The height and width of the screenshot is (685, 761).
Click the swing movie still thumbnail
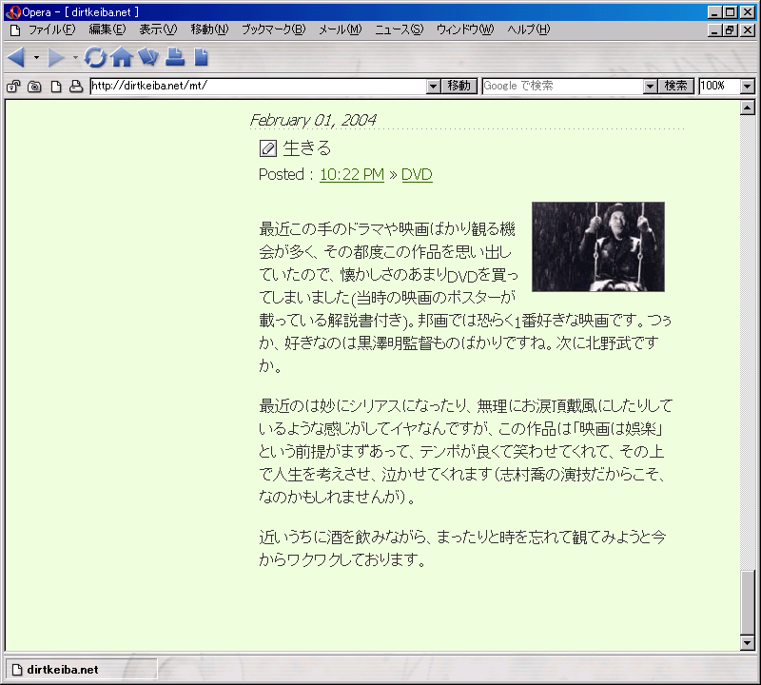click(x=598, y=246)
